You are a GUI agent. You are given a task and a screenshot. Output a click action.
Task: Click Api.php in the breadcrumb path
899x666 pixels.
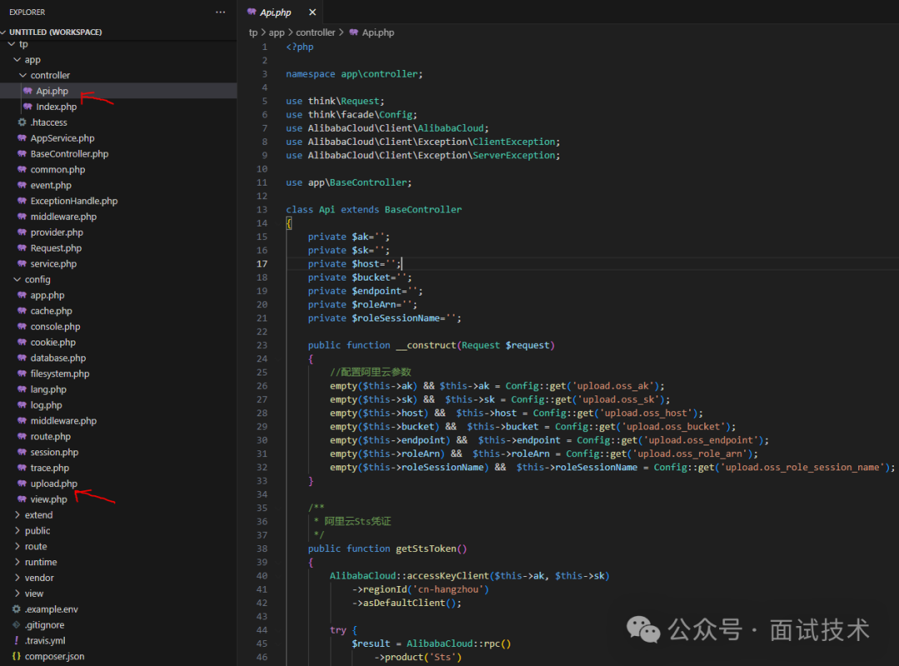pyautogui.click(x=378, y=32)
